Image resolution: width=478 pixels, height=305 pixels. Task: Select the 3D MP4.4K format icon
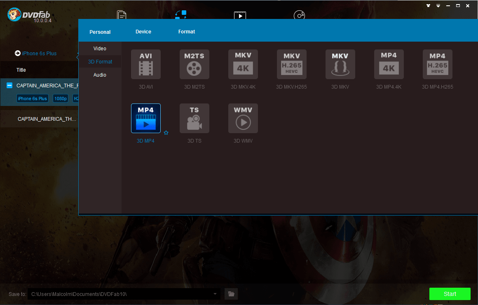389,64
